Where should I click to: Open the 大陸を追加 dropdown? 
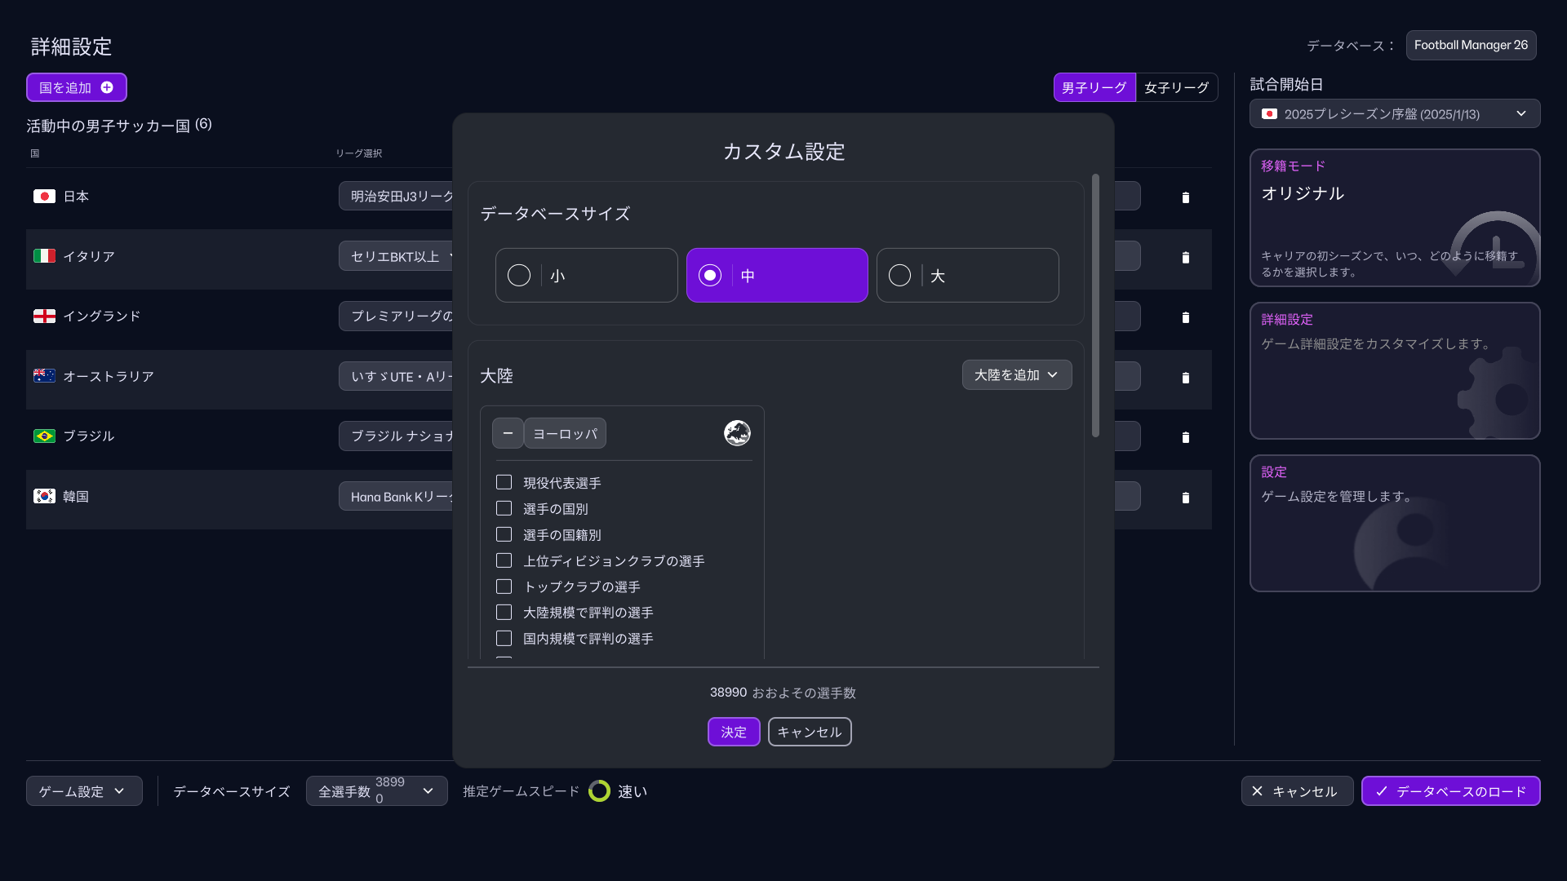click(x=1017, y=375)
